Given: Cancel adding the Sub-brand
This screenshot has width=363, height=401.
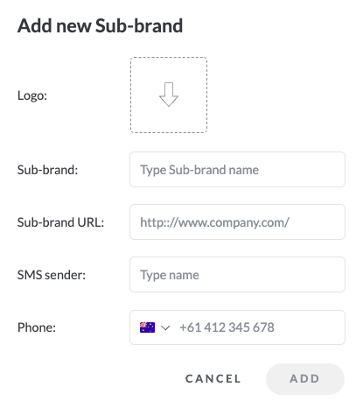Looking at the screenshot, I should [213, 379].
